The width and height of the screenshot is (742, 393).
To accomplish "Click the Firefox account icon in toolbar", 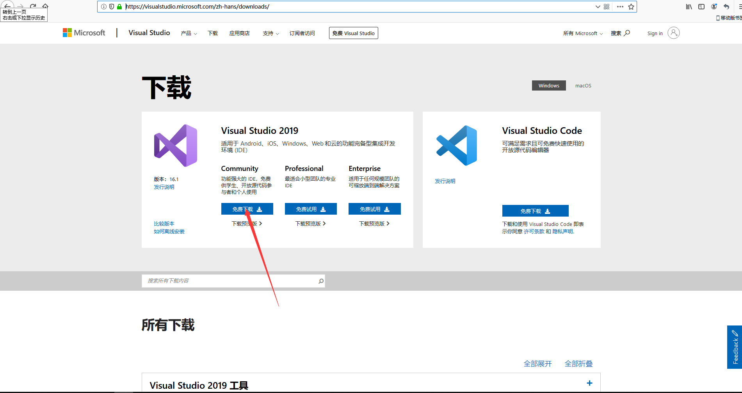I will click(714, 7).
